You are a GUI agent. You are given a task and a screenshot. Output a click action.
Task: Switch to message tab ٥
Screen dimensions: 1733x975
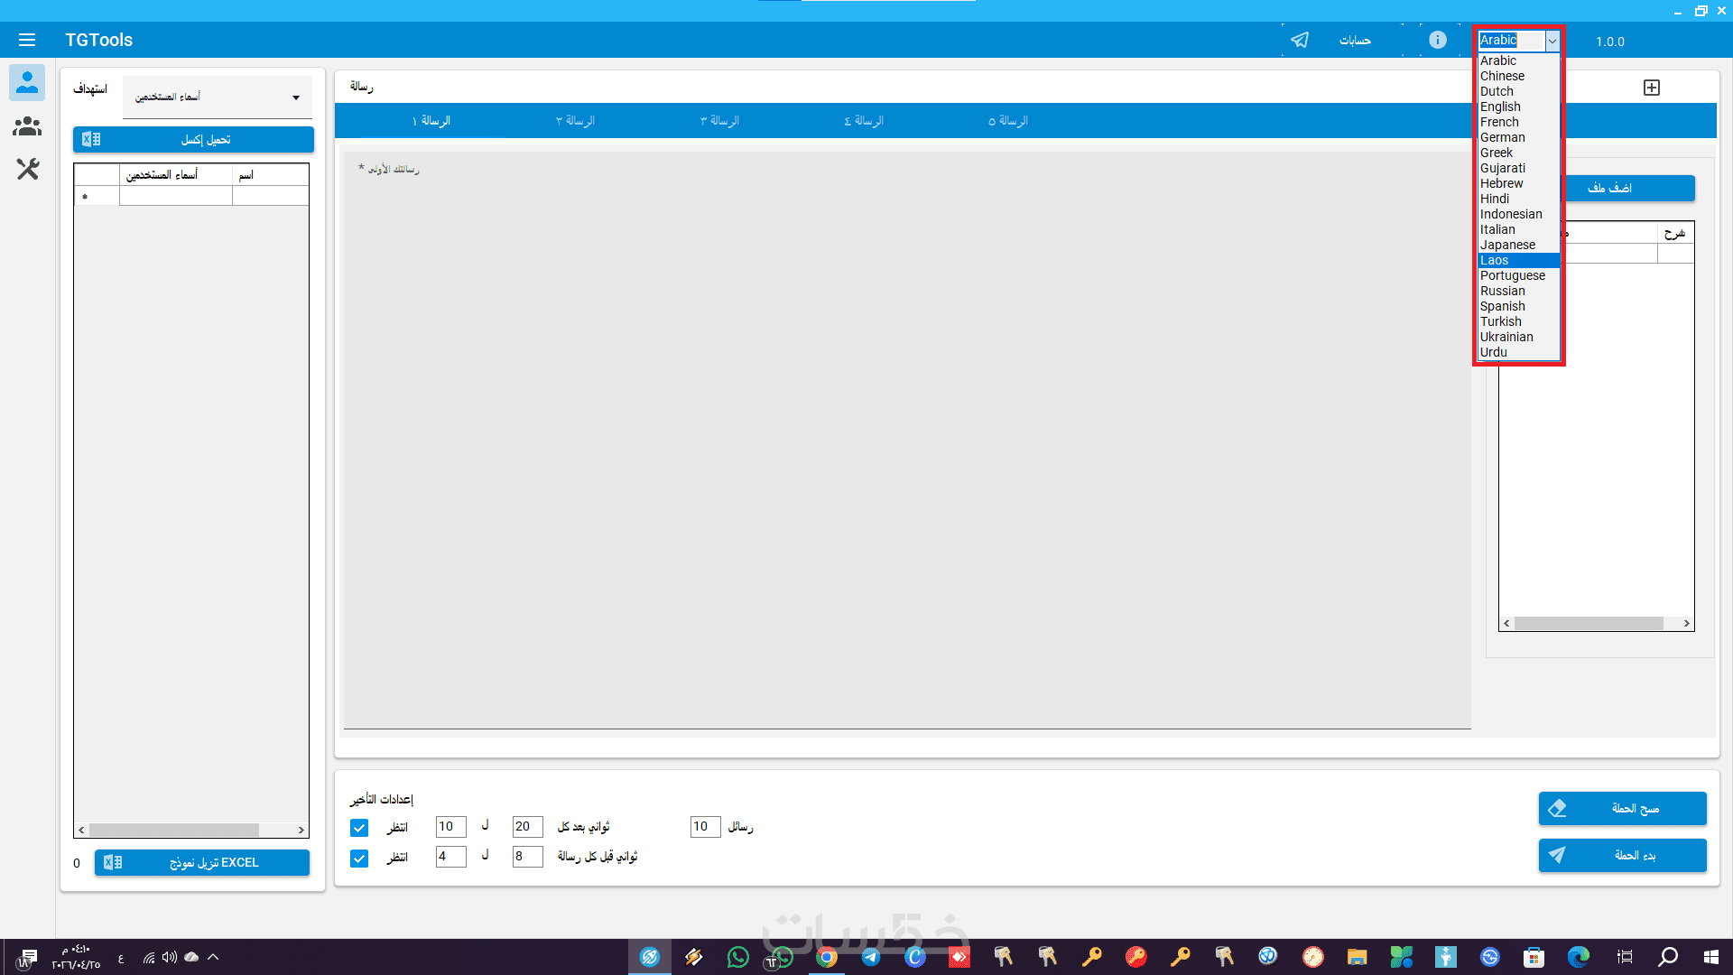(x=1007, y=121)
